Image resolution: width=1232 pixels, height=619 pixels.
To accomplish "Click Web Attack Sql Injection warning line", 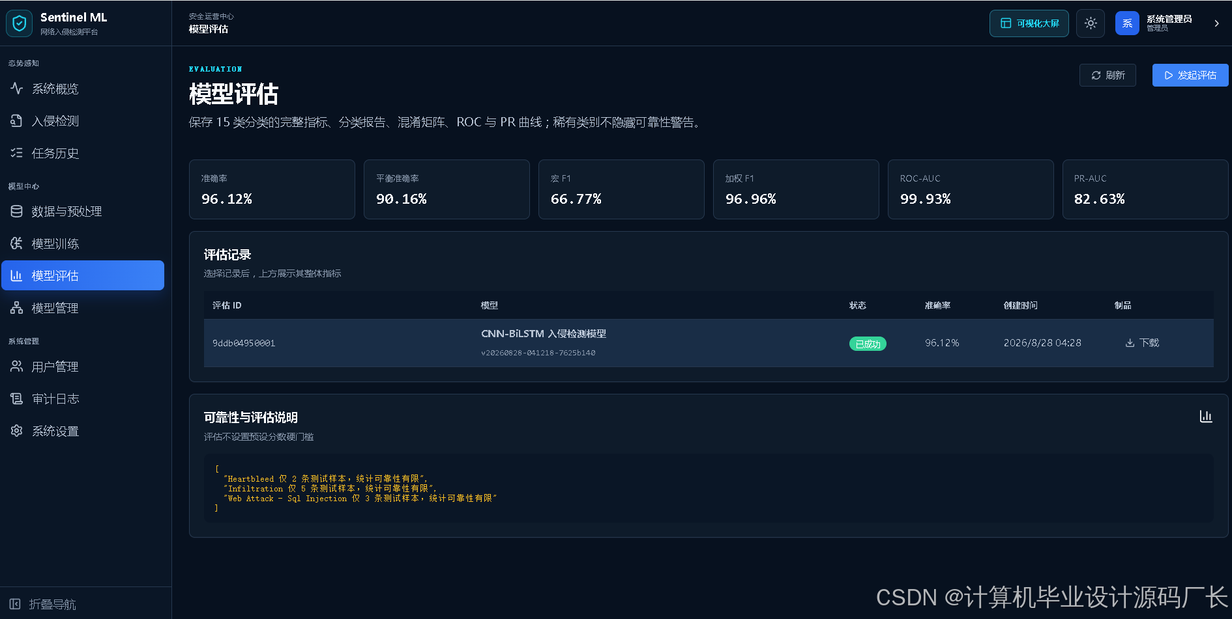I will (x=360, y=498).
